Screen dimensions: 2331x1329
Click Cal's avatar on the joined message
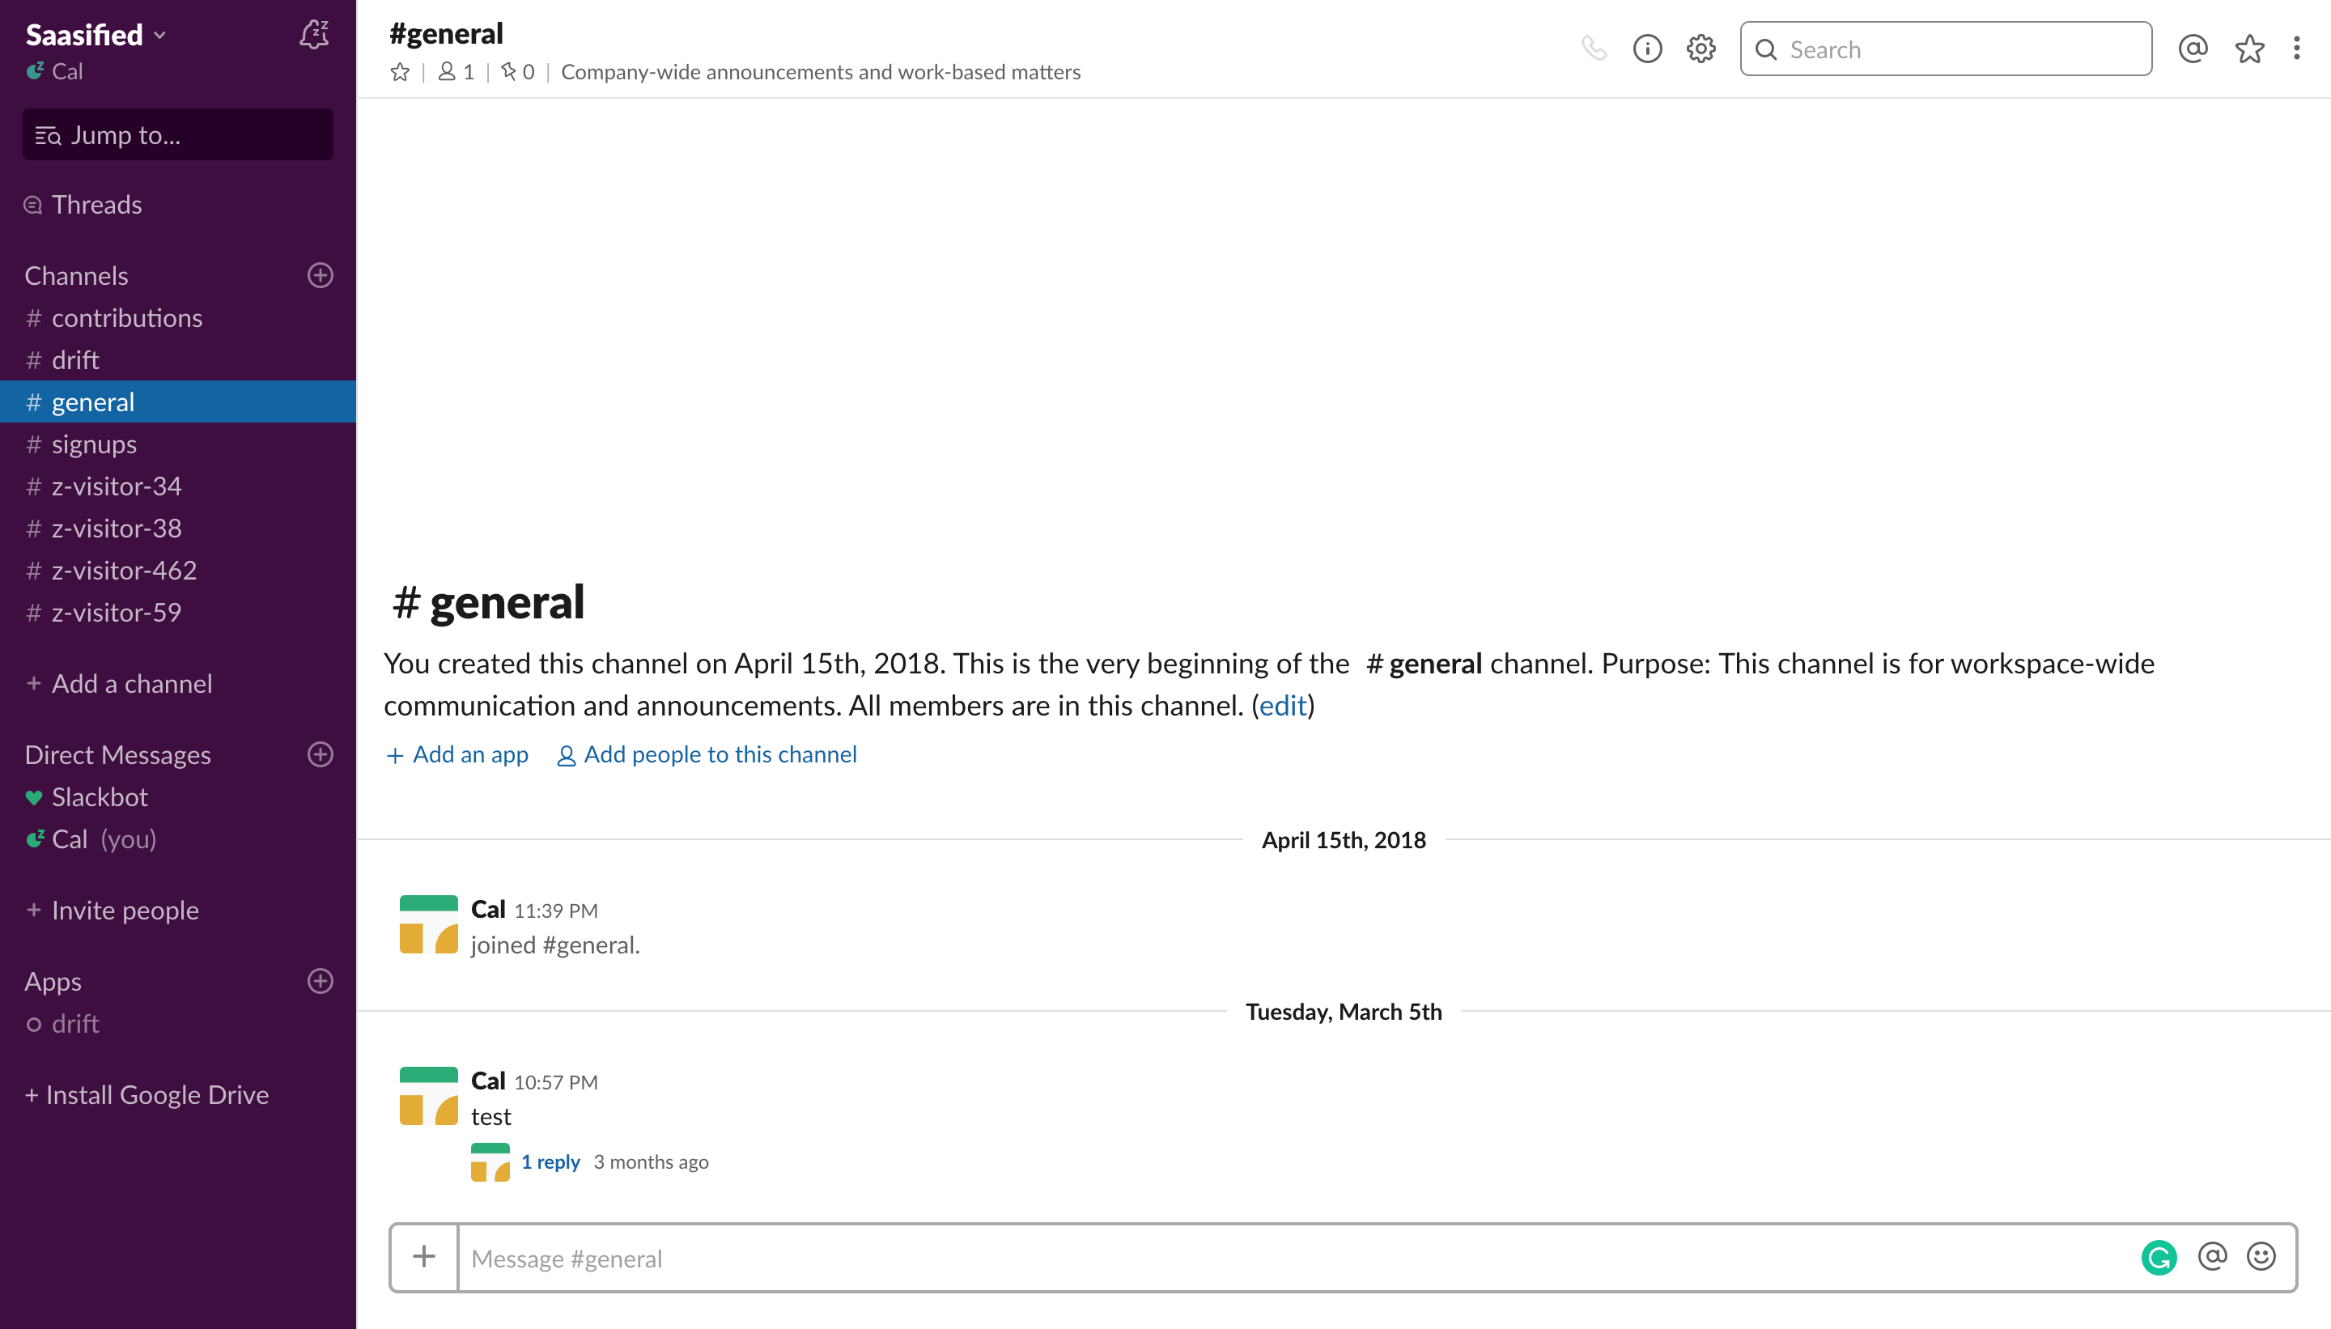pos(429,924)
